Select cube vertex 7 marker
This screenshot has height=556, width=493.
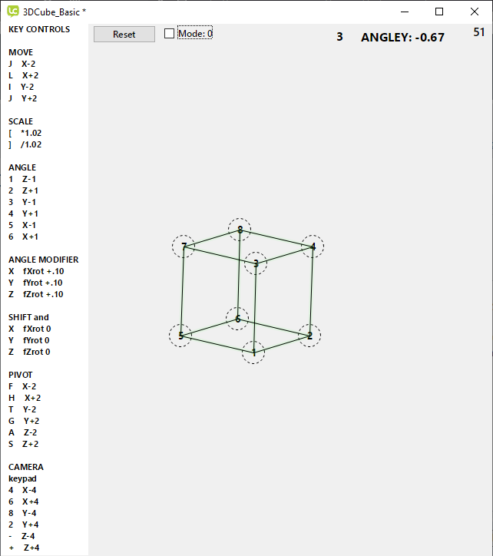[x=184, y=246]
